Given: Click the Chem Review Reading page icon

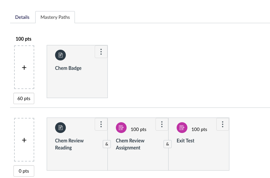Looking at the screenshot, I should pos(60,128).
